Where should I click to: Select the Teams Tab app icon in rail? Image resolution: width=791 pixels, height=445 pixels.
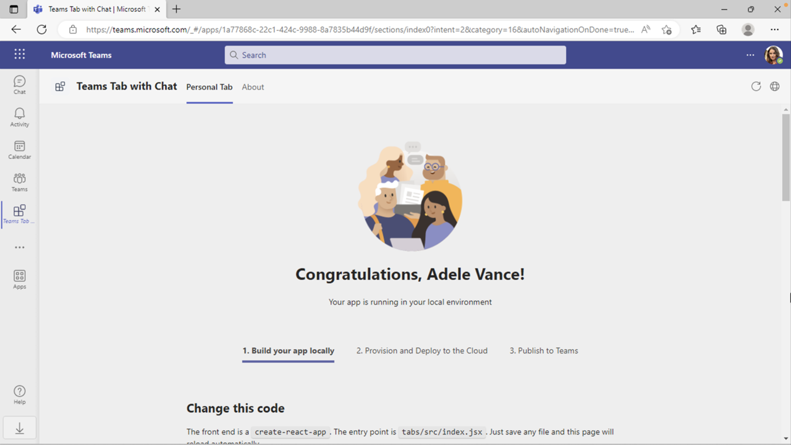[19, 214]
